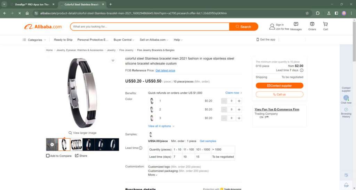Open Browsing History in the sidebar
This screenshot has height=190, width=356.
pos(346,113)
